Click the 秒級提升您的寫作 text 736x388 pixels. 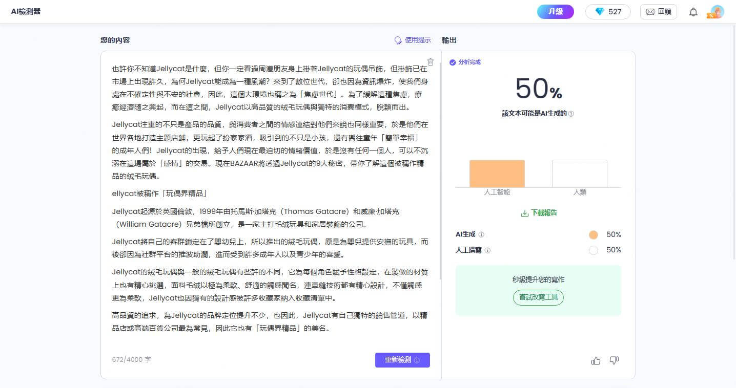[x=538, y=279]
